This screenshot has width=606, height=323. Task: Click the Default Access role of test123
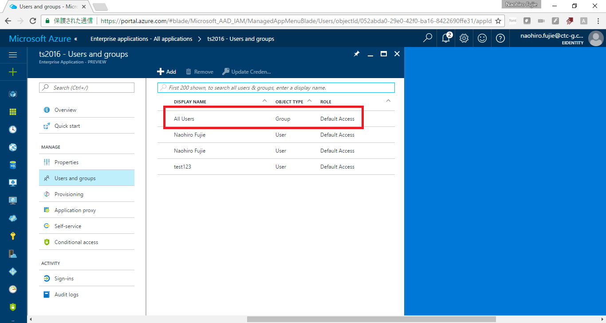pyautogui.click(x=337, y=167)
